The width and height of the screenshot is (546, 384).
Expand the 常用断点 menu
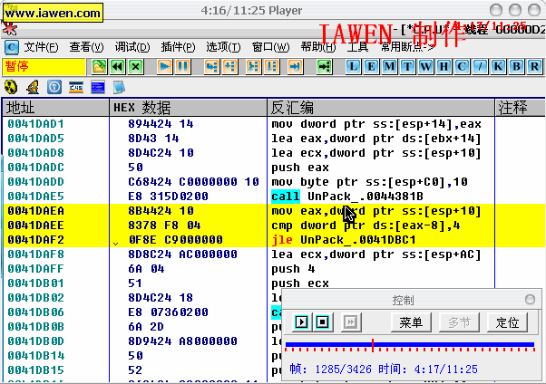click(x=402, y=47)
